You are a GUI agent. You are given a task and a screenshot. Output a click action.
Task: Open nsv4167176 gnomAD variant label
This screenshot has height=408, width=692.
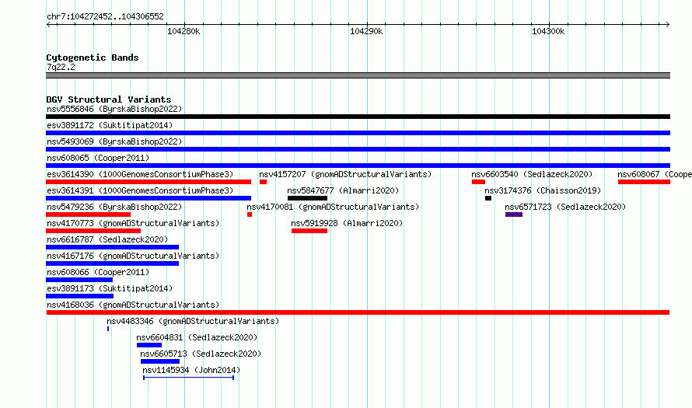pos(133,256)
